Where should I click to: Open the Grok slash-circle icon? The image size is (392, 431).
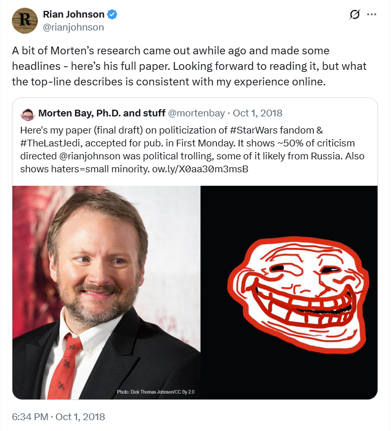354,14
